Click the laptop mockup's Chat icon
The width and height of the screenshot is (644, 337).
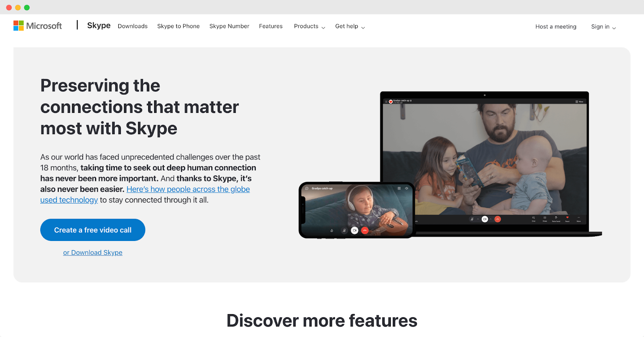click(x=533, y=219)
